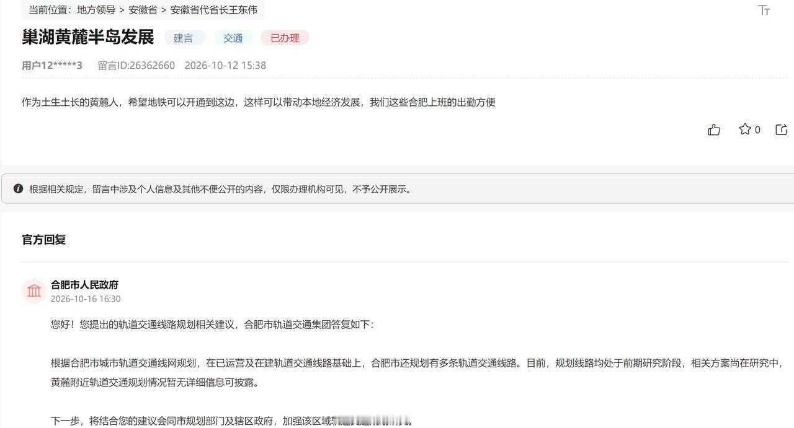The image size is (794, 428).
Task: Click the reply greeting line 您好！您提出的
Action: [213, 325]
